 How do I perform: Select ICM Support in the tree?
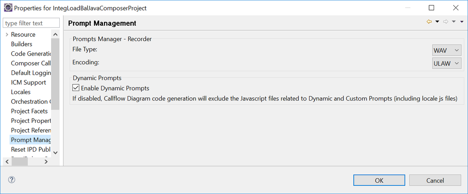tap(28, 82)
